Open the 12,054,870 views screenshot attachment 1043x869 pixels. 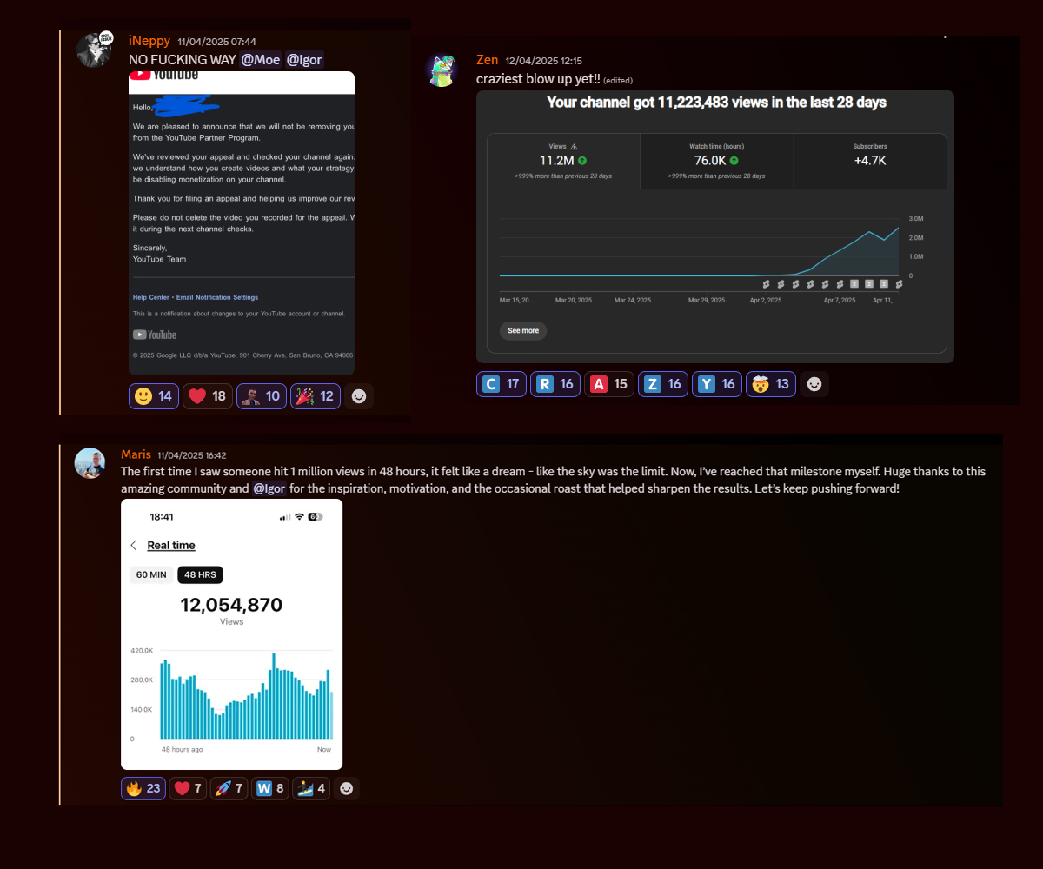point(231,634)
